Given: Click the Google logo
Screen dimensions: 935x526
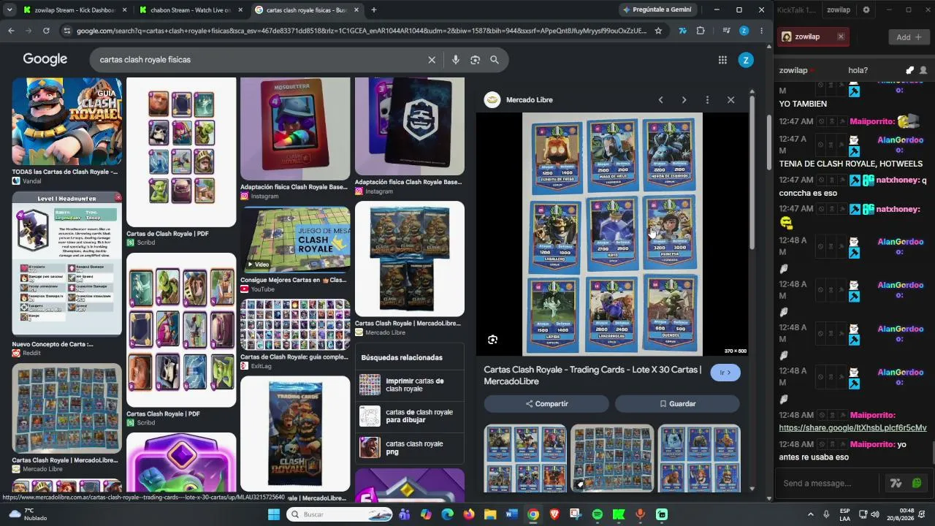Looking at the screenshot, I should click(45, 59).
